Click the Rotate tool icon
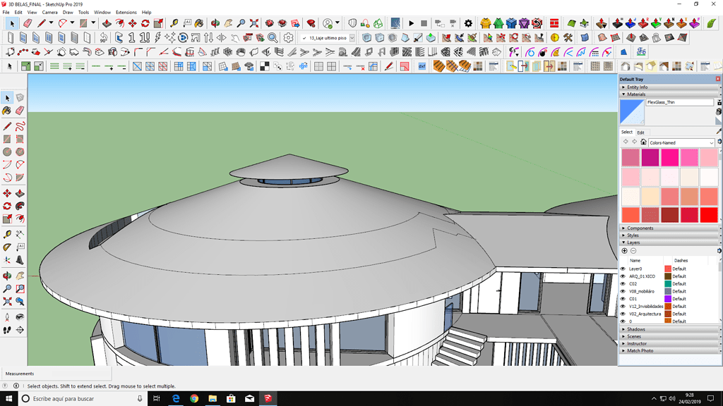The width and height of the screenshot is (723, 406). pyautogui.click(x=7, y=205)
